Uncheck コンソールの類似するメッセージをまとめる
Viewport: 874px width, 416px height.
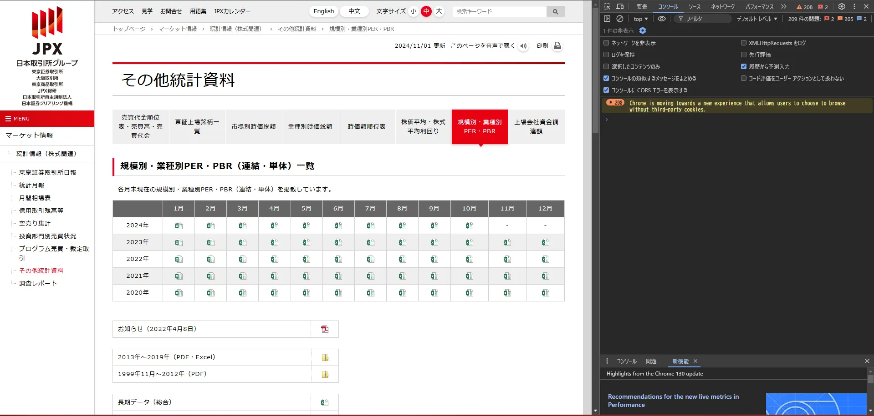[x=606, y=78]
